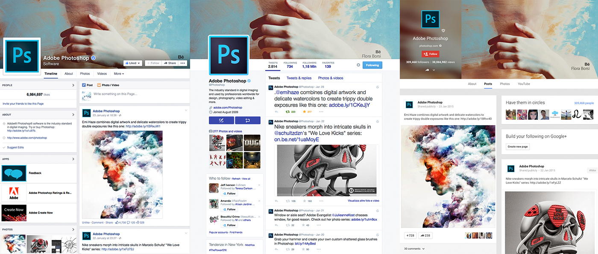Reply to the emihaze tweet
598x254 pixels.
pos(276,112)
